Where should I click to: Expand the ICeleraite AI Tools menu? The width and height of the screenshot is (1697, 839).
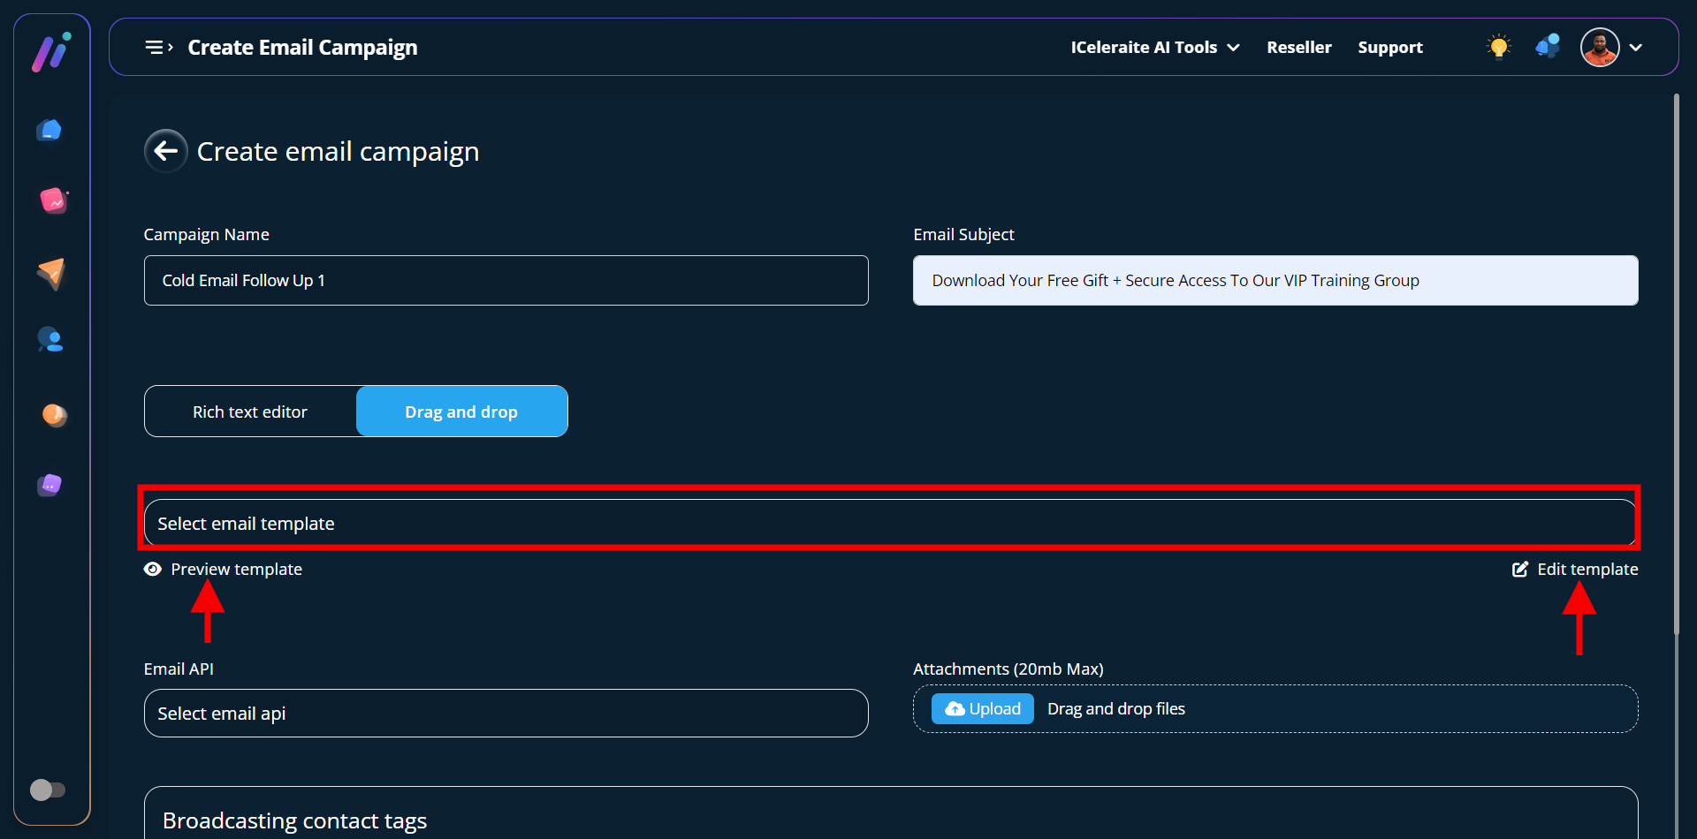pyautogui.click(x=1154, y=48)
